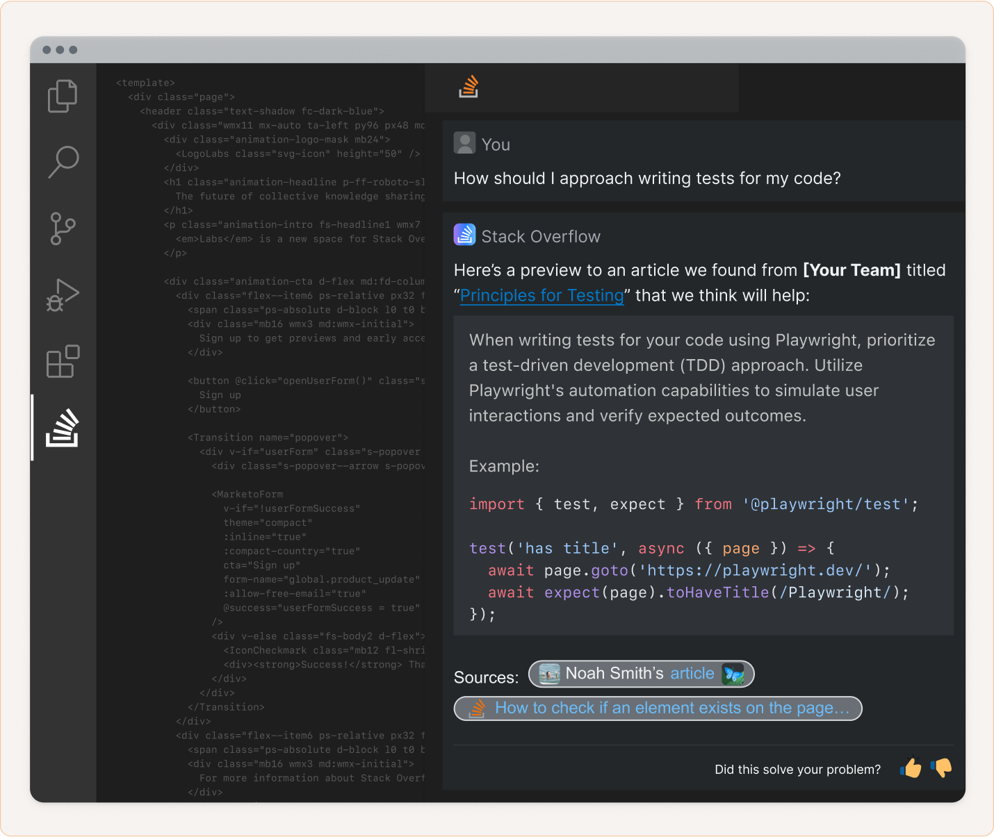
Task: Click the closing </Transition> line
Action: [x=226, y=707]
